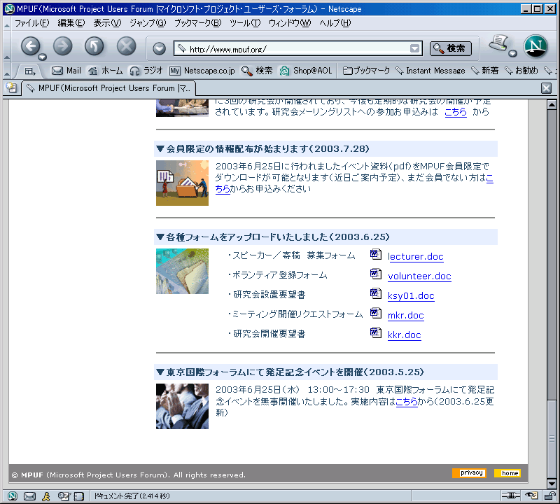Screen dimensions: 560x504
Task: Open the ジャンプ(G) menu
Action: click(x=148, y=23)
